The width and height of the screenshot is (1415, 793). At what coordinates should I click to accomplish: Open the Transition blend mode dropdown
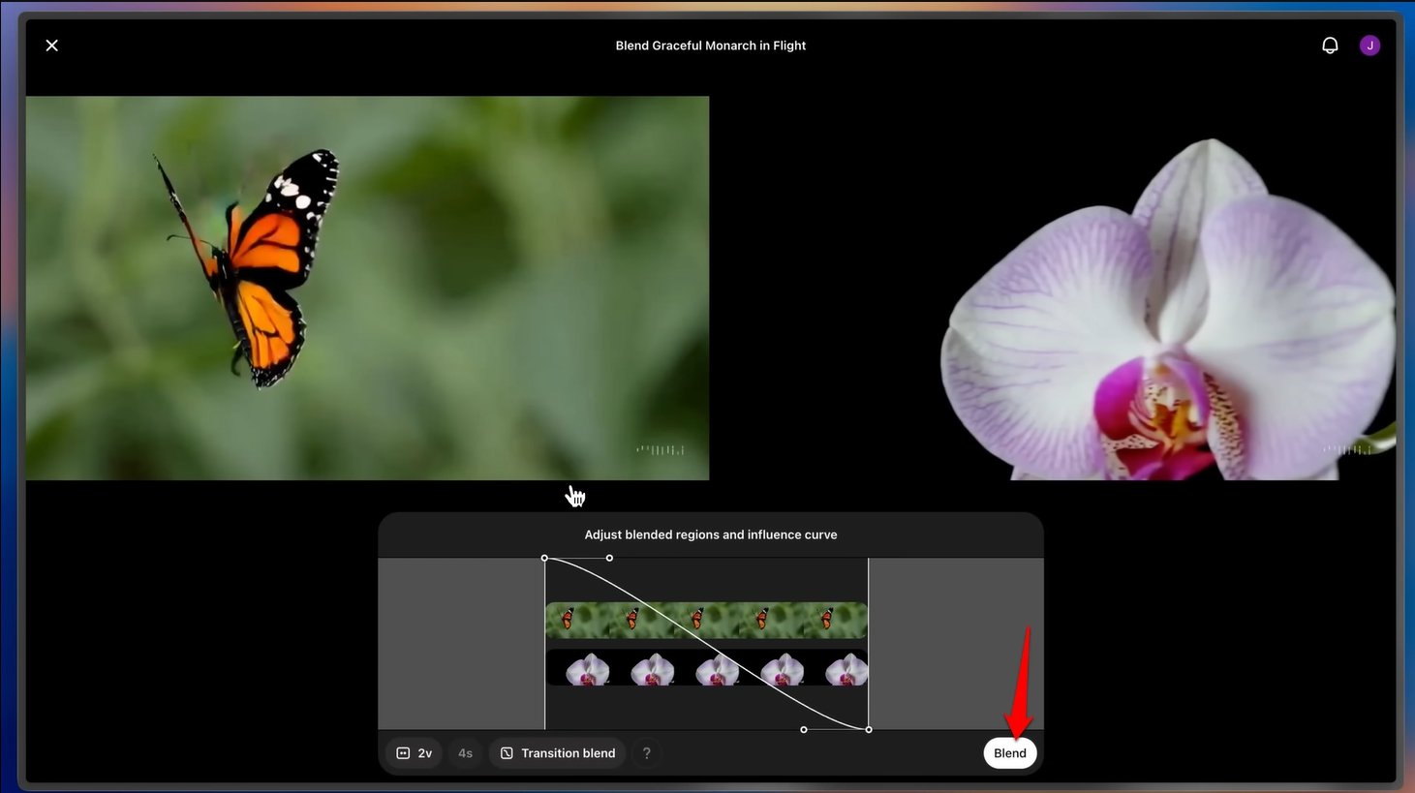tap(558, 753)
